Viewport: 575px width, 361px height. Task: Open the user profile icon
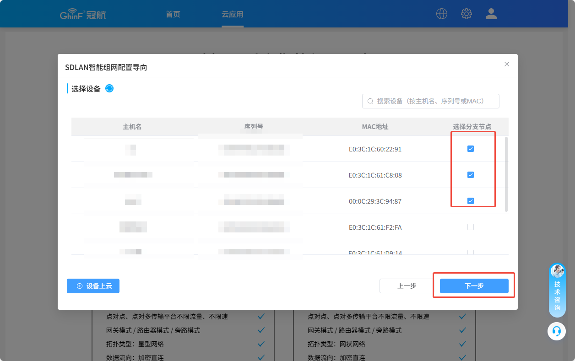491,14
